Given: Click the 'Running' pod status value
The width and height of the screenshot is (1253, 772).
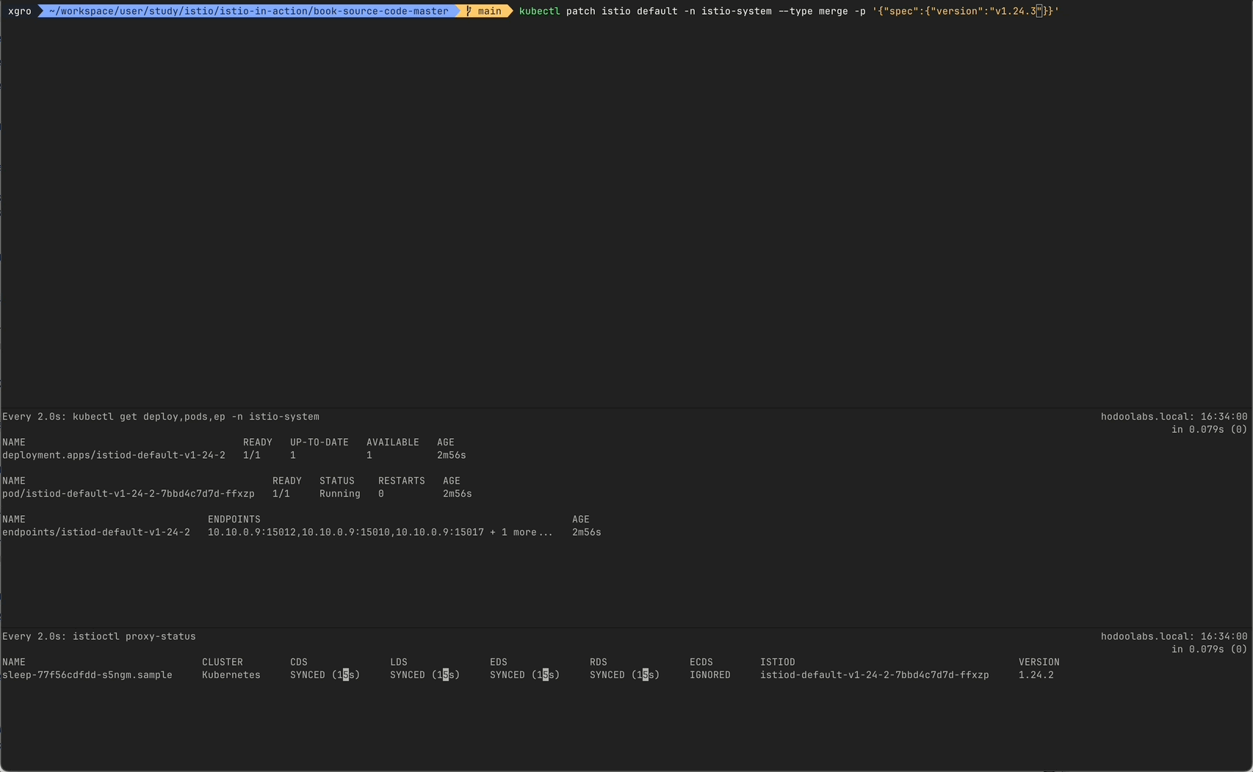Looking at the screenshot, I should point(339,494).
